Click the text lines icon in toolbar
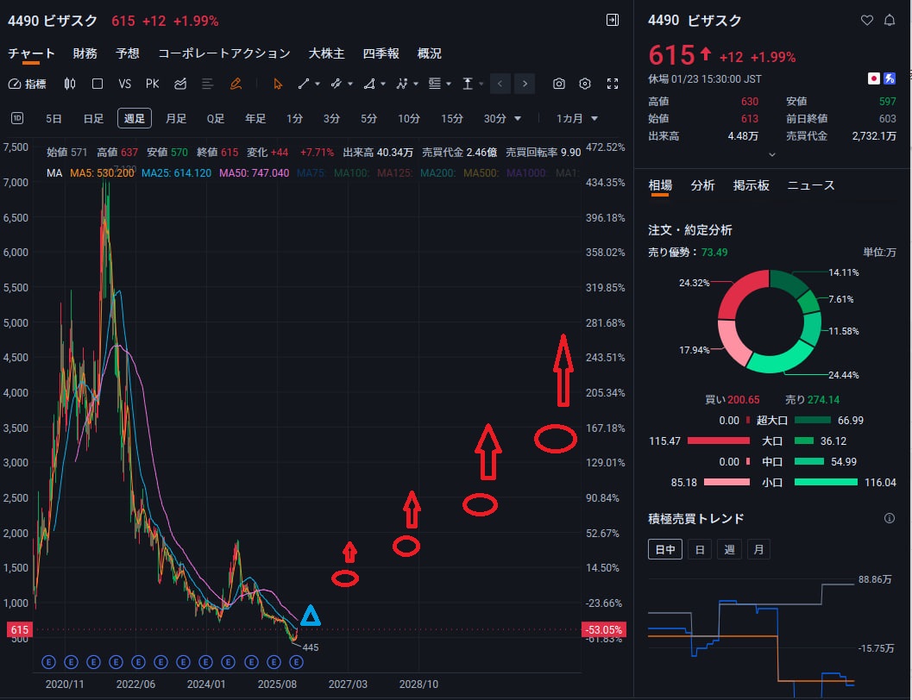Image resolution: width=912 pixels, height=700 pixels. coord(207,84)
